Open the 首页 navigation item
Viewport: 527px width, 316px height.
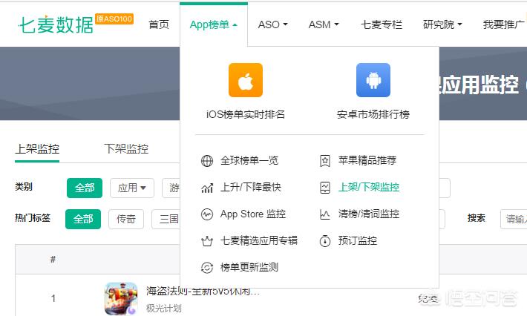click(x=159, y=24)
